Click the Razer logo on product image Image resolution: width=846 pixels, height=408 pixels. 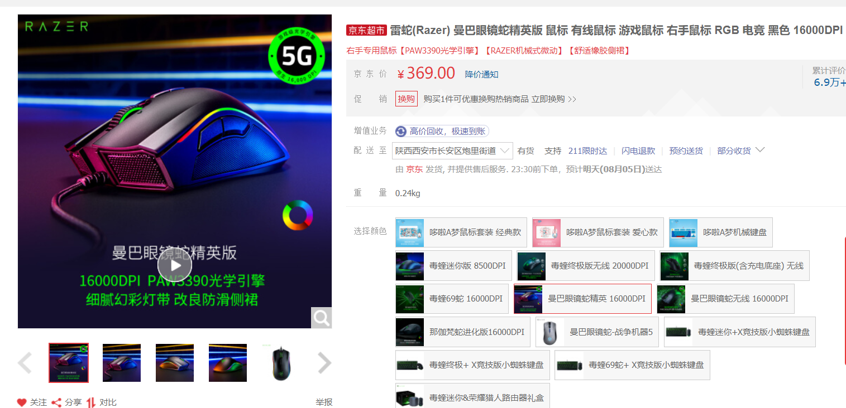coord(56,26)
